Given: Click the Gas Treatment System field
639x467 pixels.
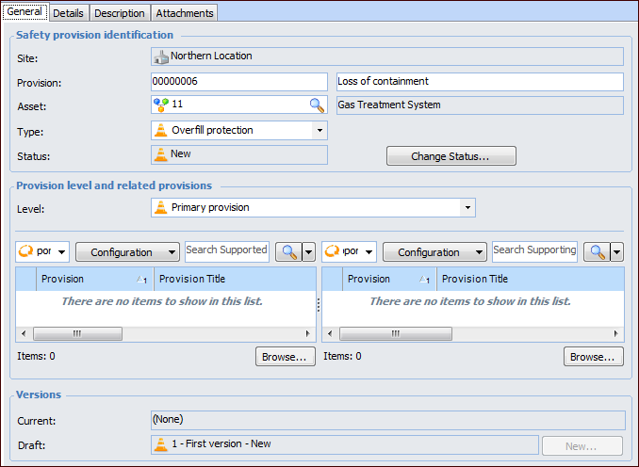Looking at the screenshot, I should 480,105.
